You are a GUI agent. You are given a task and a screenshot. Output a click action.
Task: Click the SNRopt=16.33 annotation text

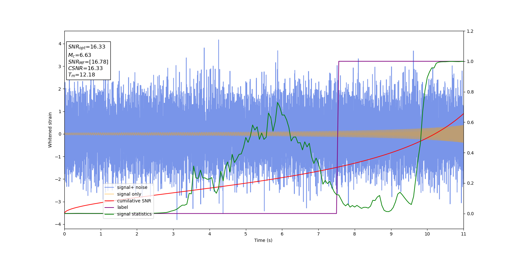coord(87,47)
